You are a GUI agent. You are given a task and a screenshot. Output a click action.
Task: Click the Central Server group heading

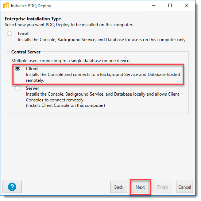click(x=26, y=52)
